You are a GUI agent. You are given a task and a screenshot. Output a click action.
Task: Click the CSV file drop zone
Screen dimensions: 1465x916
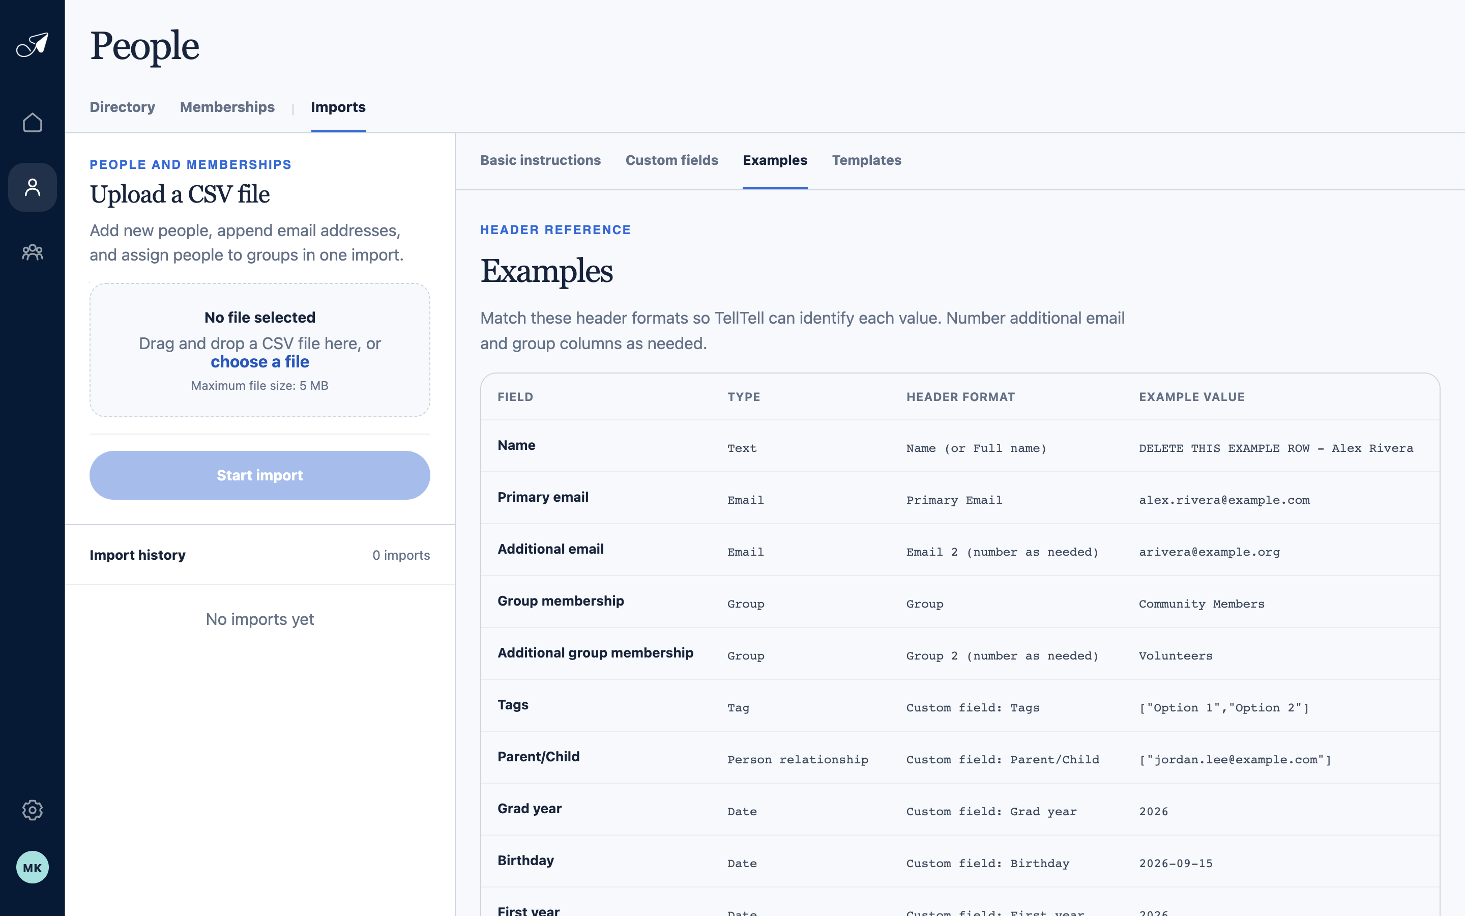(260, 350)
